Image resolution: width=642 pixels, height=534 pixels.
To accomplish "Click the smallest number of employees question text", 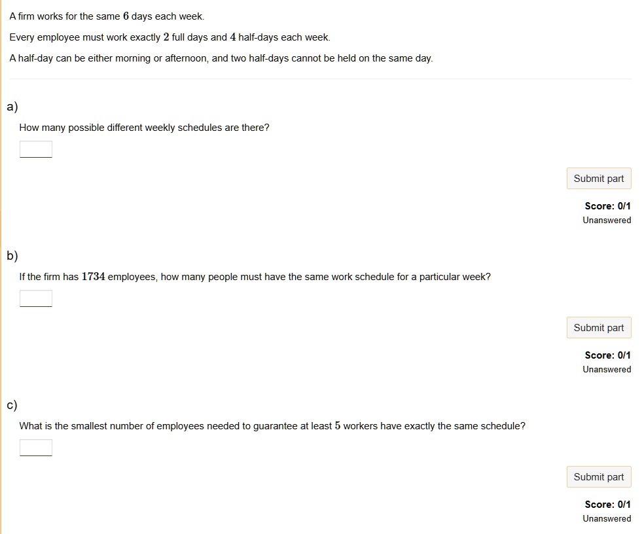I will [272, 426].
